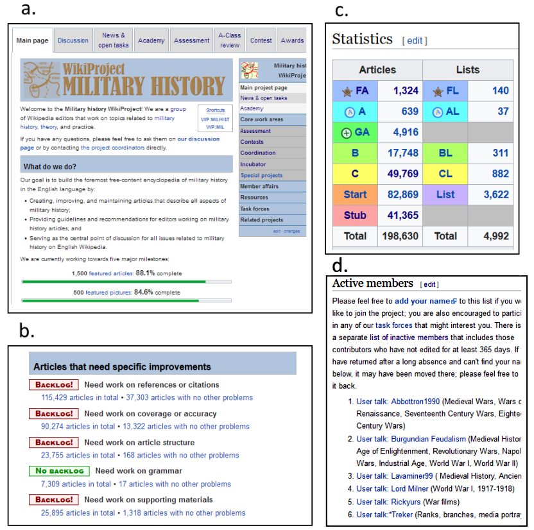Click the A-class list icon beside AL
Viewport: 534px width, 530px height.
tap(438, 112)
